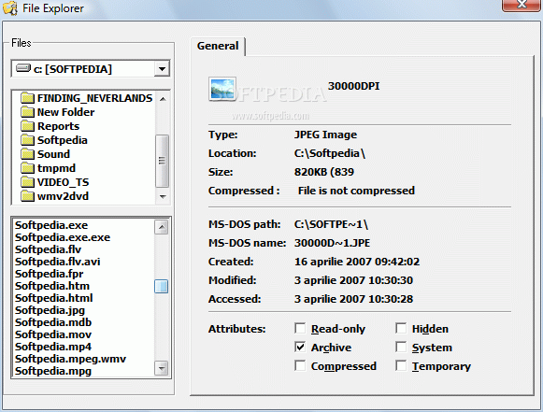Click folder list scroll down arrow

163,196
